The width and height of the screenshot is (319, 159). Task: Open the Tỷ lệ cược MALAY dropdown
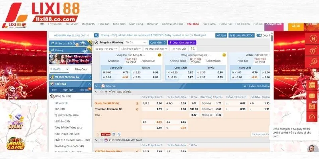[x=241, y=35]
